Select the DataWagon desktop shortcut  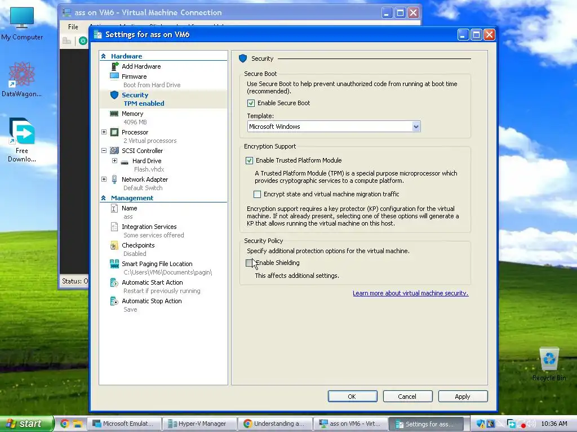pyautogui.click(x=22, y=80)
